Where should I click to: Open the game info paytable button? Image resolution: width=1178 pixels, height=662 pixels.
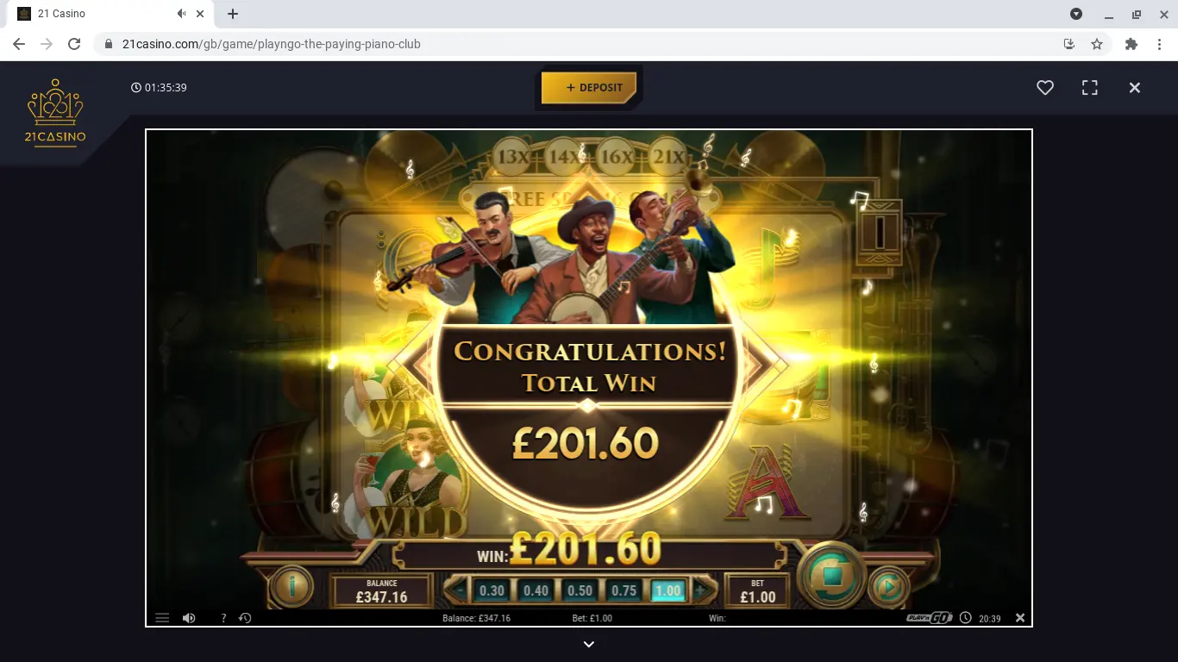click(x=291, y=587)
